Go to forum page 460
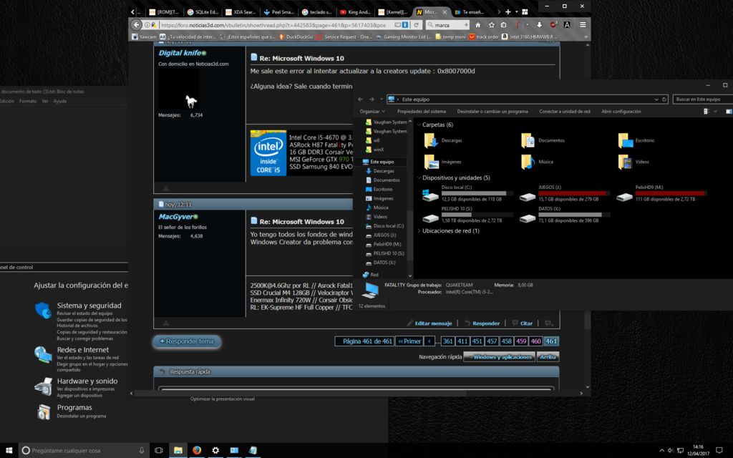Viewport: 733px width, 458px height. [x=536, y=341]
